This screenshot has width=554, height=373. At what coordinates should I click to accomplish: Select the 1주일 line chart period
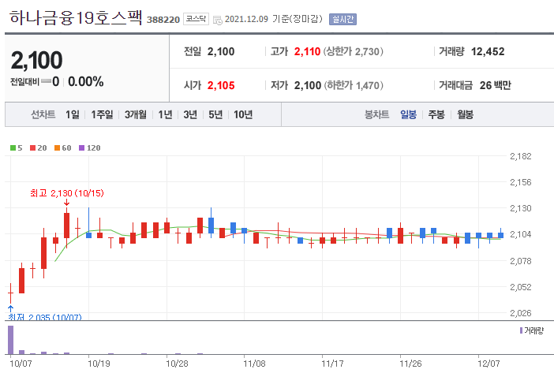pos(102,114)
